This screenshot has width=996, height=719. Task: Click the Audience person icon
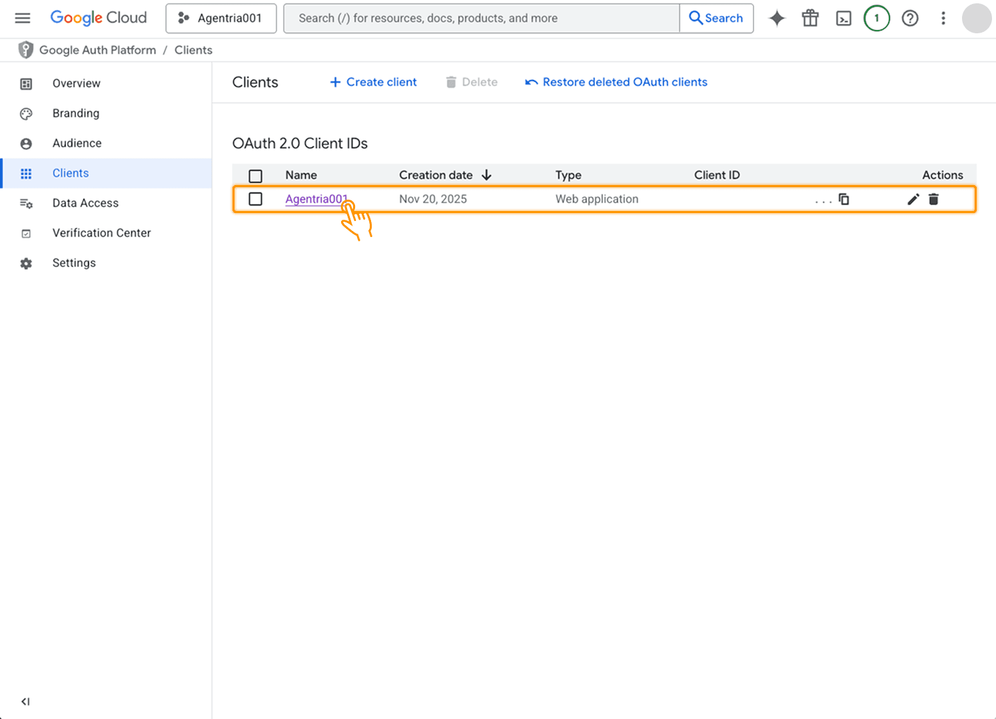[x=26, y=144]
